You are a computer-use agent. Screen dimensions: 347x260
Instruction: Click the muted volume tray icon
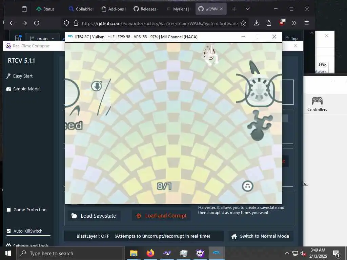click(303, 253)
